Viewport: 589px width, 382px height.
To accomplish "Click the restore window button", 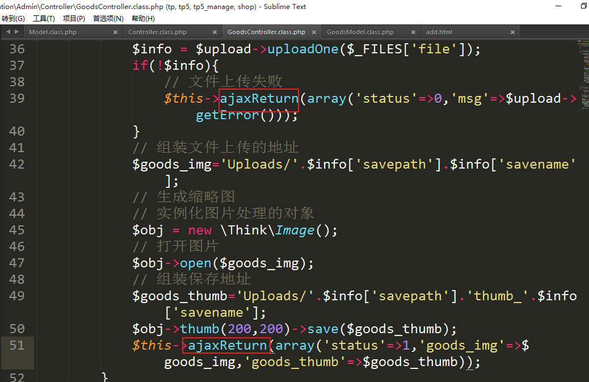I will coord(583,6).
